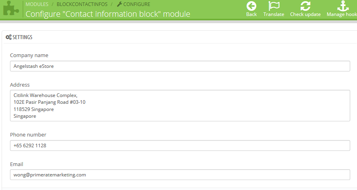Screen dimensions: 357x190
Task: Click the "Configure Contact information block" page title
Action: pyautogui.click(x=108, y=14)
